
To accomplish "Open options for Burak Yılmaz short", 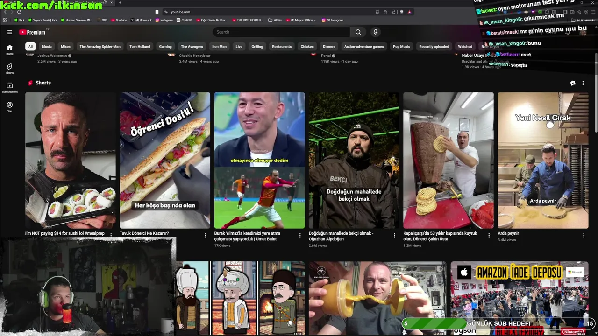I will 300,235.
